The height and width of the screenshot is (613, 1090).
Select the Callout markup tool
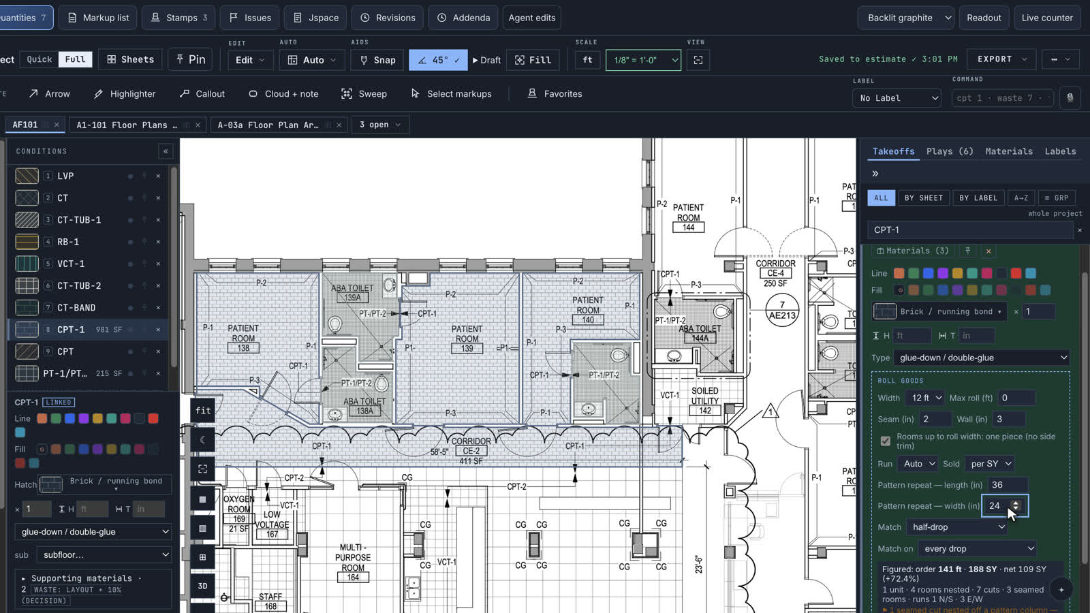pyautogui.click(x=202, y=94)
